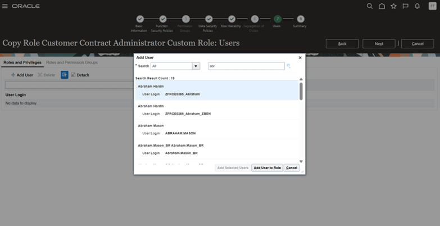This screenshot has width=440, height=226.
Task: Select user login ZFRCE0385_Abraham_ZBEN
Action: [188, 114]
